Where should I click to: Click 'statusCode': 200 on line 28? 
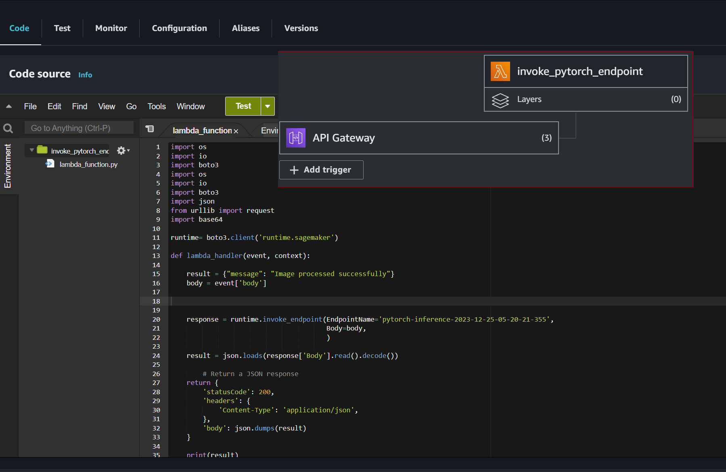(239, 392)
